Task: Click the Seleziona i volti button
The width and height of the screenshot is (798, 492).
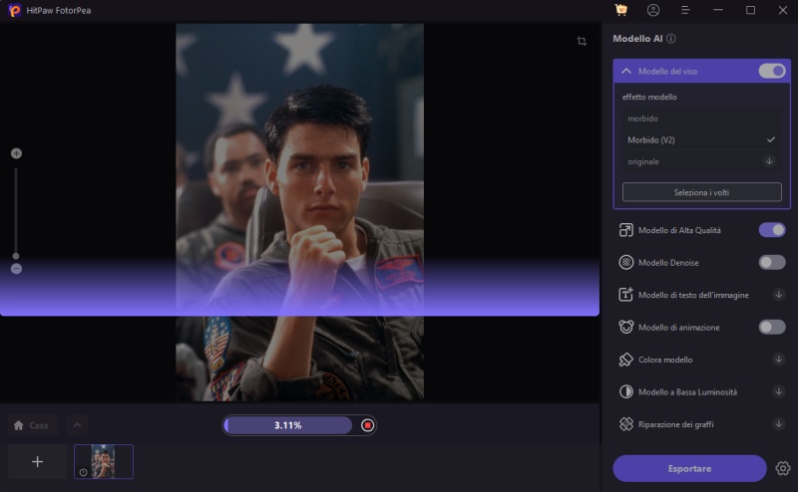Action: coord(701,191)
